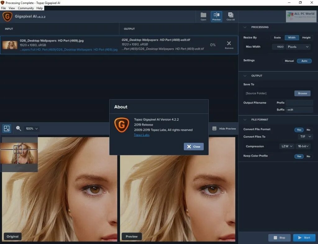Select the input image thumbnail
Image resolution: width=318 pixels, height=244 pixels.
tap(10, 45)
